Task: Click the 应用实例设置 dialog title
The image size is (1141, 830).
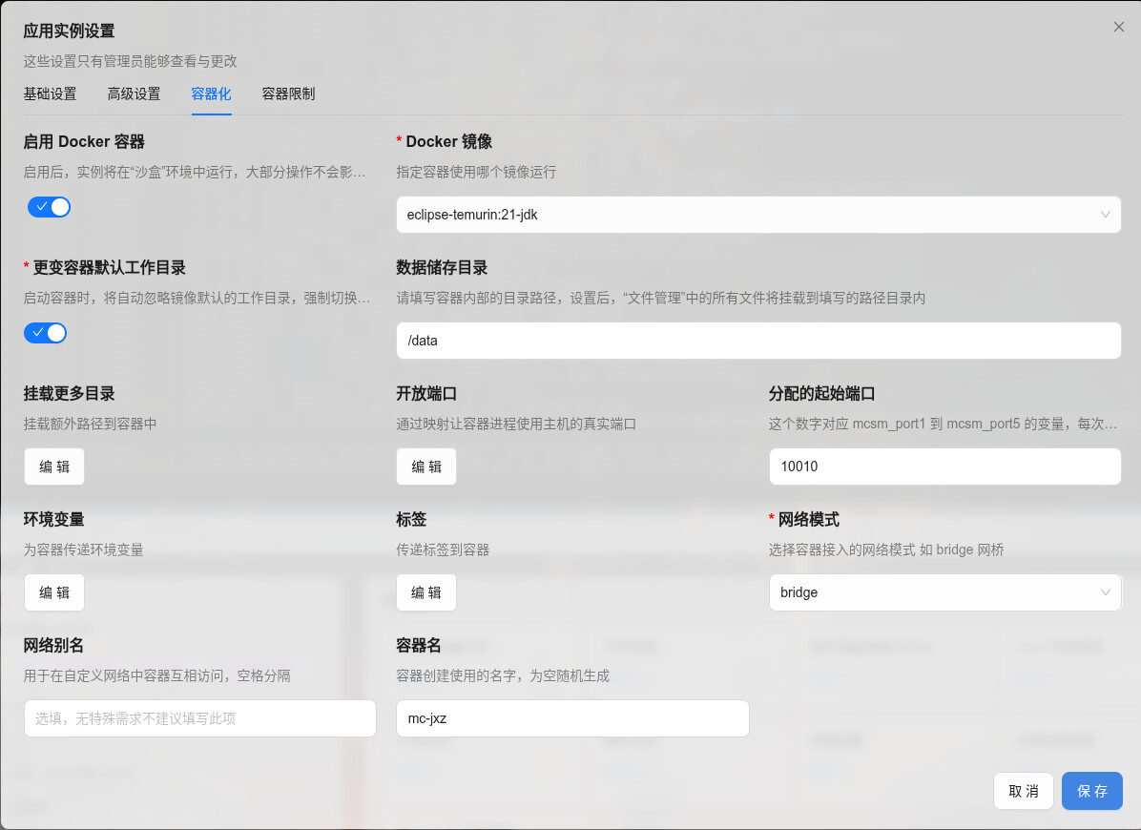Action: [69, 31]
